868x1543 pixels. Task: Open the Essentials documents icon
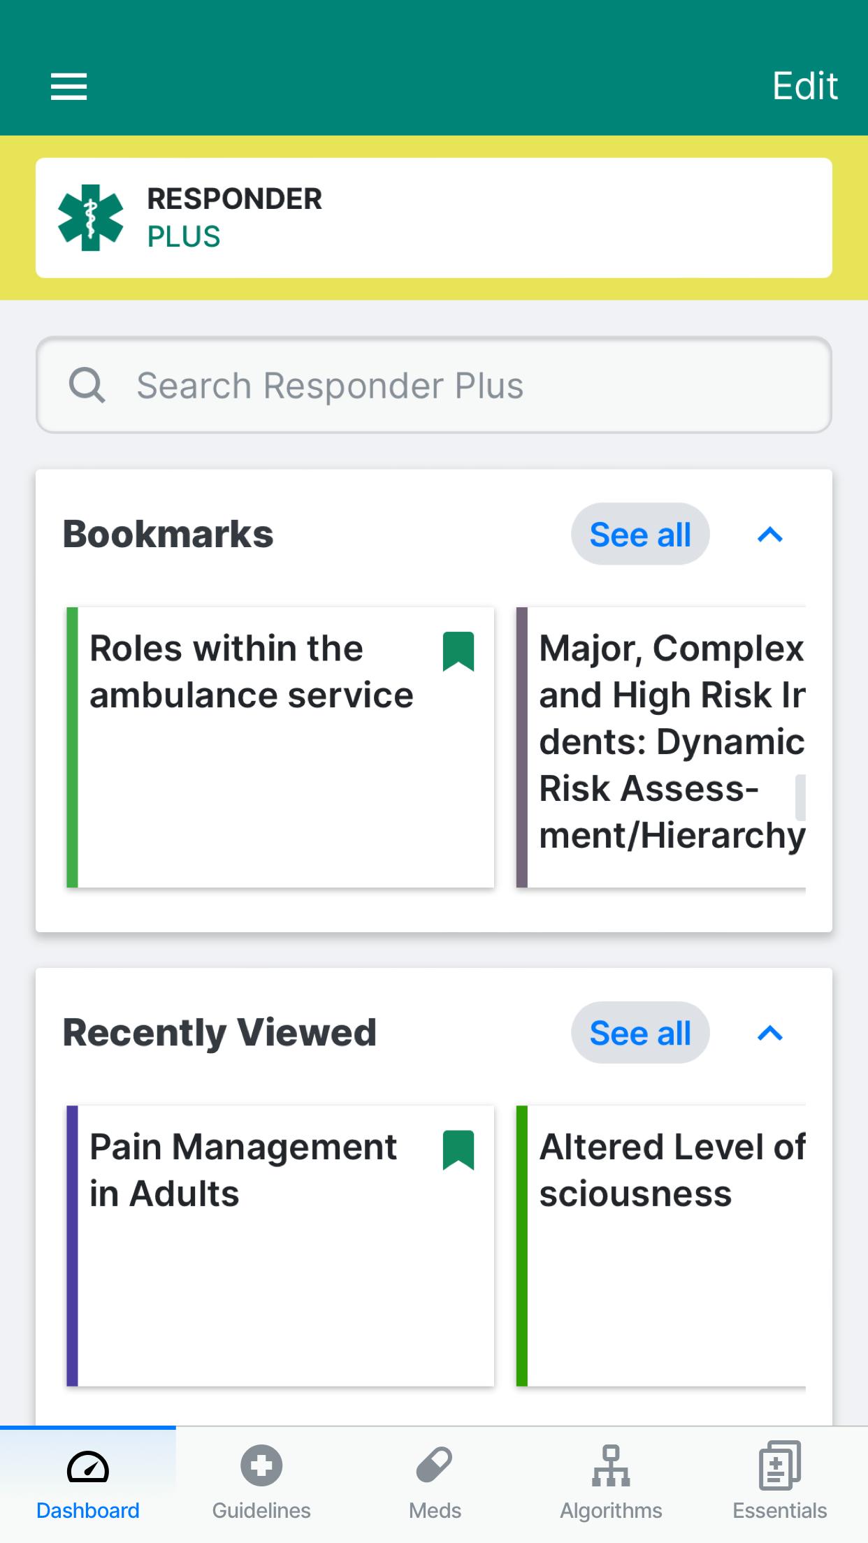pyautogui.click(x=780, y=1465)
